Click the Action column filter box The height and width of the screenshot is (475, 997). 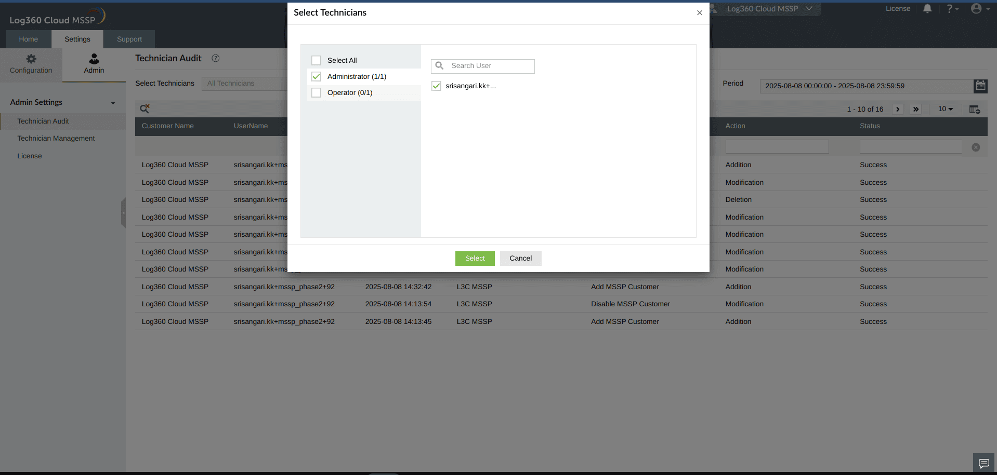coord(777,147)
